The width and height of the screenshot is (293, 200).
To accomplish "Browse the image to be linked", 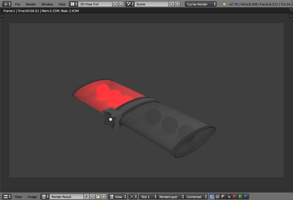I will pyautogui.click(x=45, y=197).
